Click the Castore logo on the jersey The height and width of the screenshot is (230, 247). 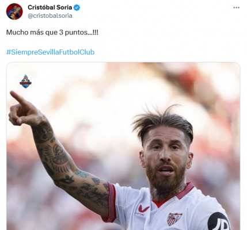point(144,209)
